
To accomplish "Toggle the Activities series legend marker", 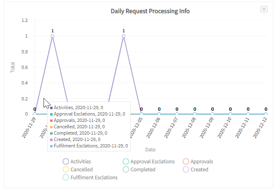I will click(x=66, y=162).
